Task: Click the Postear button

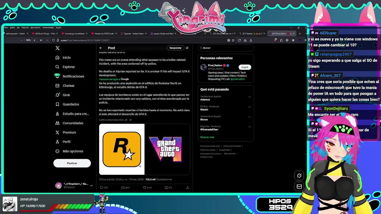Action: (x=72, y=163)
